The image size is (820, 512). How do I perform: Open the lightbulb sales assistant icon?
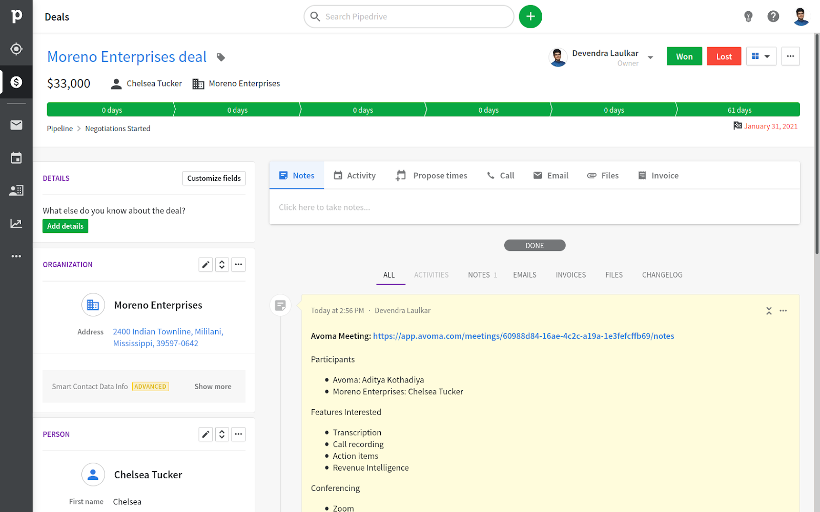748,16
